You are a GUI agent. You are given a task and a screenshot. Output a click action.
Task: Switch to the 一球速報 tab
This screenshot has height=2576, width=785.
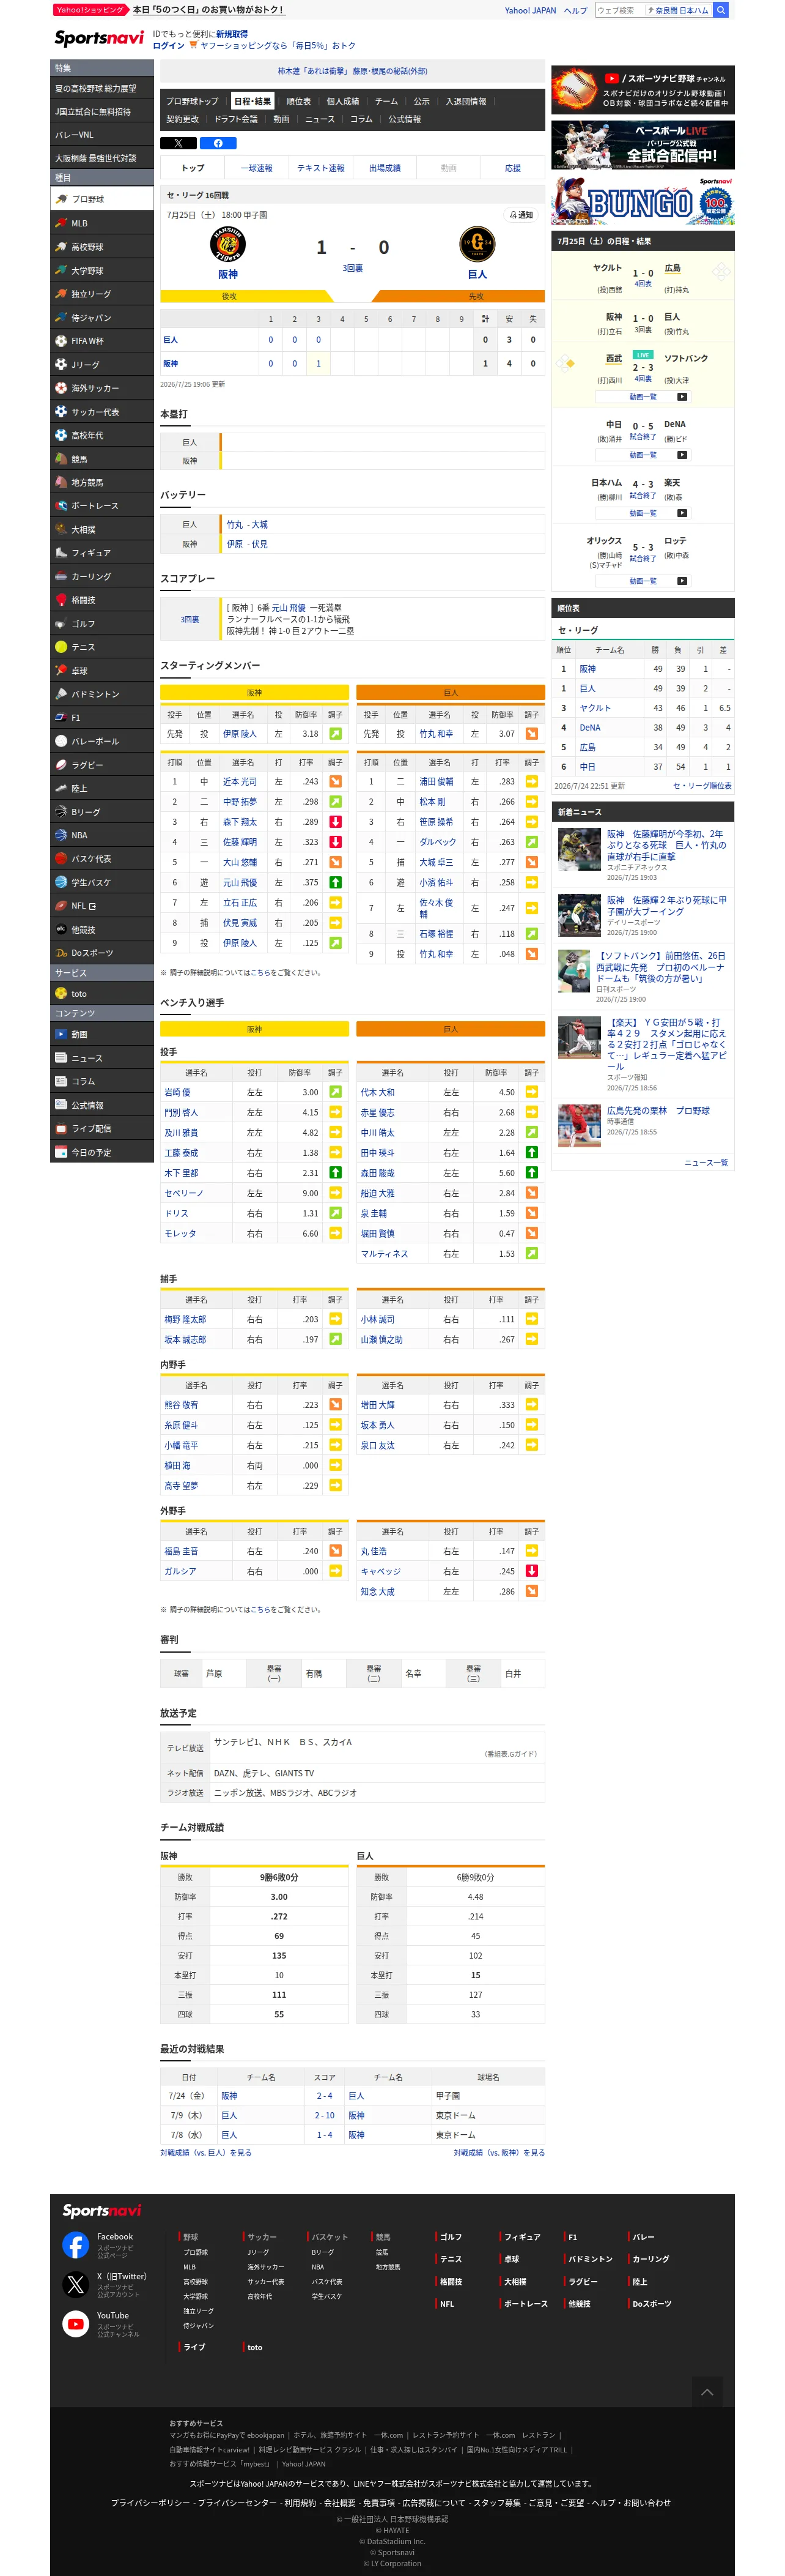[x=257, y=168]
